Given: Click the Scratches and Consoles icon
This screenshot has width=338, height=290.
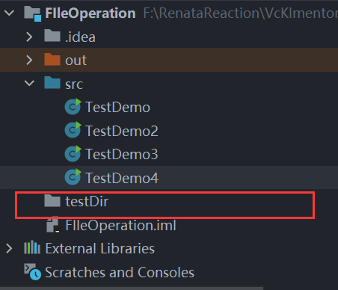Looking at the screenshot, I should click(x=33, y=271).
